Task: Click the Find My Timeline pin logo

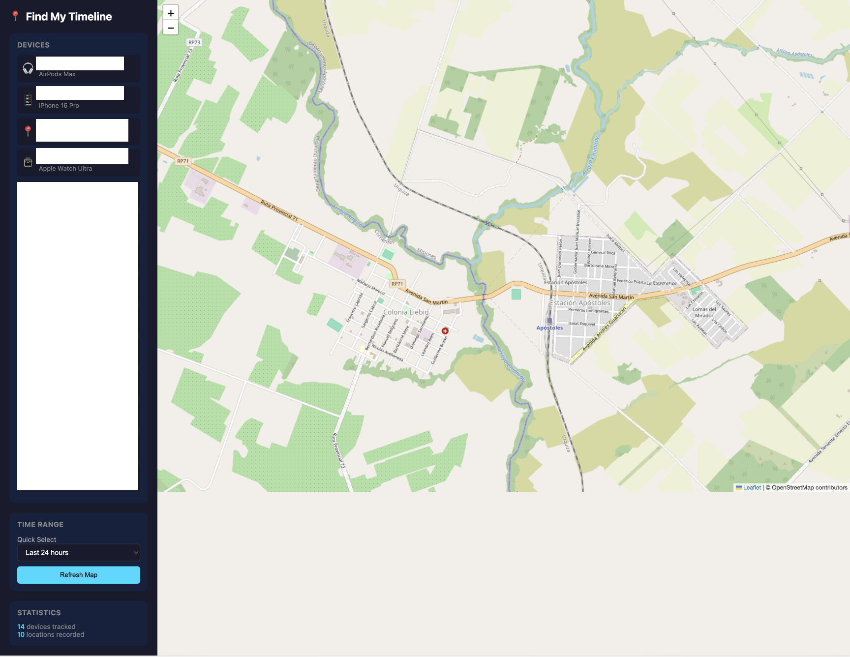Action: pyautogui.click(x=15, y=16)
